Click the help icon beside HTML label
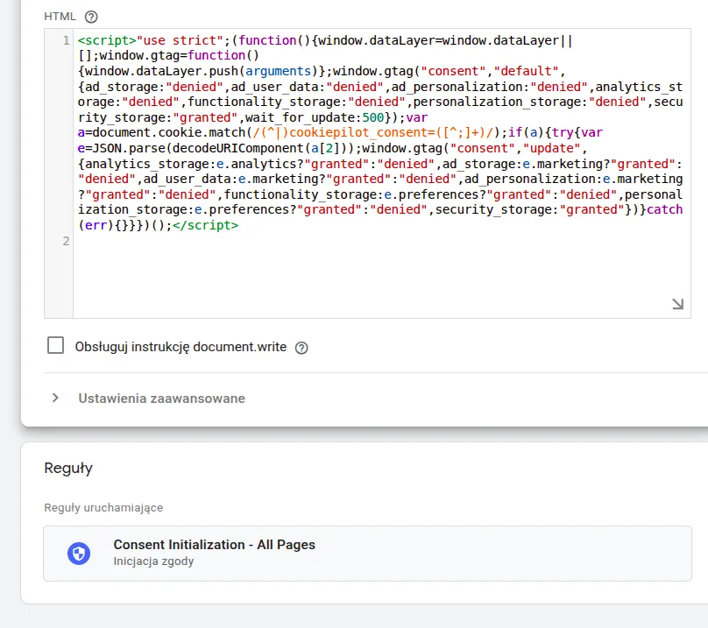This screenshot has width=708, height=628. (x=92, y=17)
